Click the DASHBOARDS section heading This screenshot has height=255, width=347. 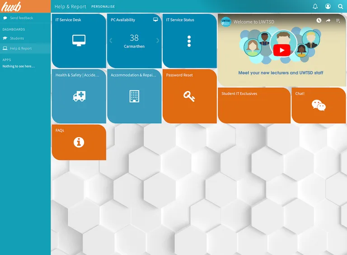point(14,29)
